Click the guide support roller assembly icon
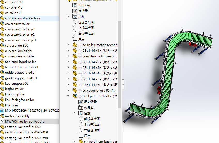Screen dimensions: 219x143 (2, 72)
